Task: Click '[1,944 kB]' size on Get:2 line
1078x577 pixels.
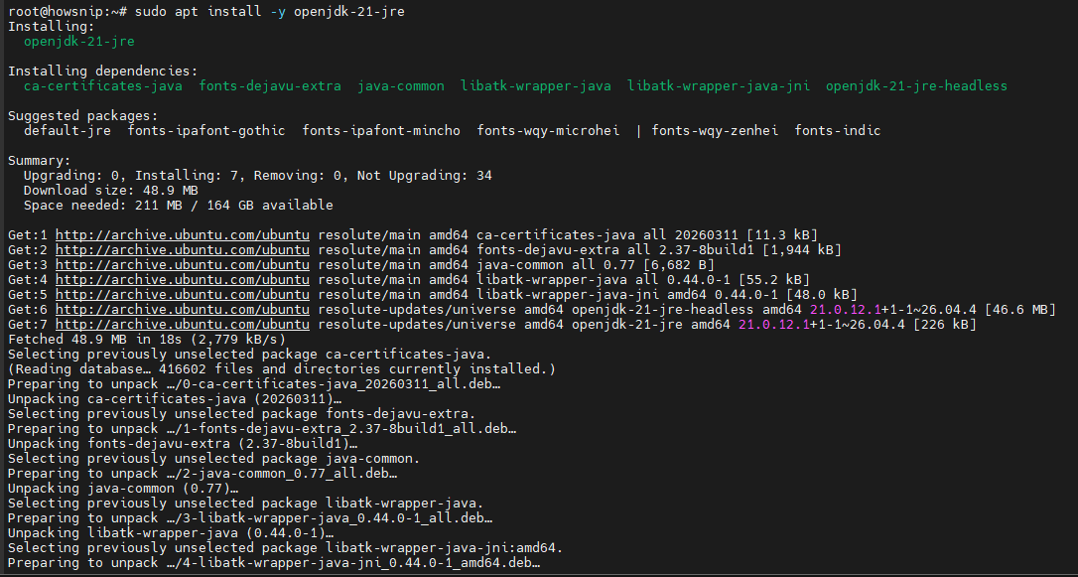Action: pos(802,249)
